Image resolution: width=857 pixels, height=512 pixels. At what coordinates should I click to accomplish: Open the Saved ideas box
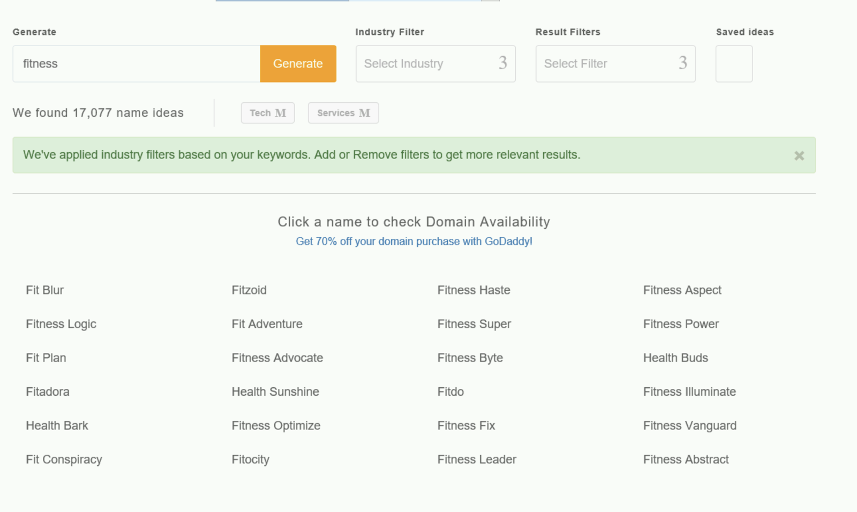point(734,64)
